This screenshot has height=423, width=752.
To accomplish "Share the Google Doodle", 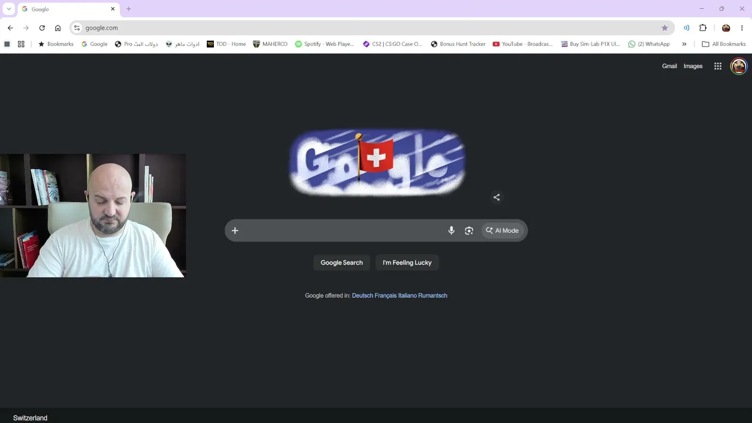I will (x=497, y=197).
